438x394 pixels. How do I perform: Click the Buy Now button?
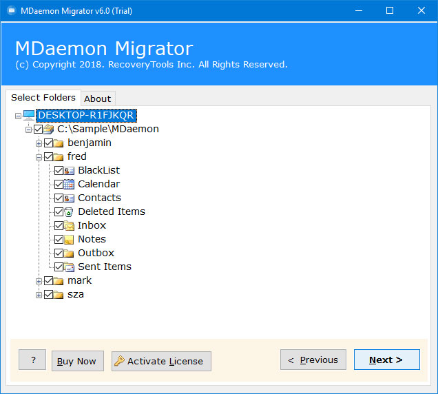coord(78,361)
